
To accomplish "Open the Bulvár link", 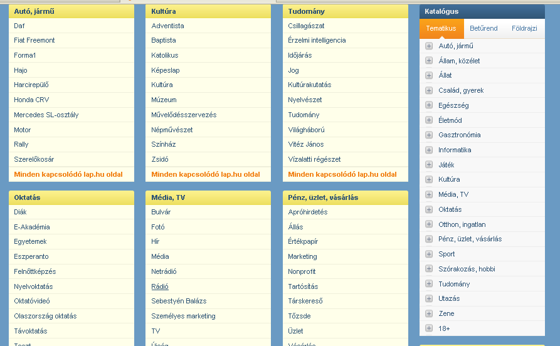I will pos(161,212).
